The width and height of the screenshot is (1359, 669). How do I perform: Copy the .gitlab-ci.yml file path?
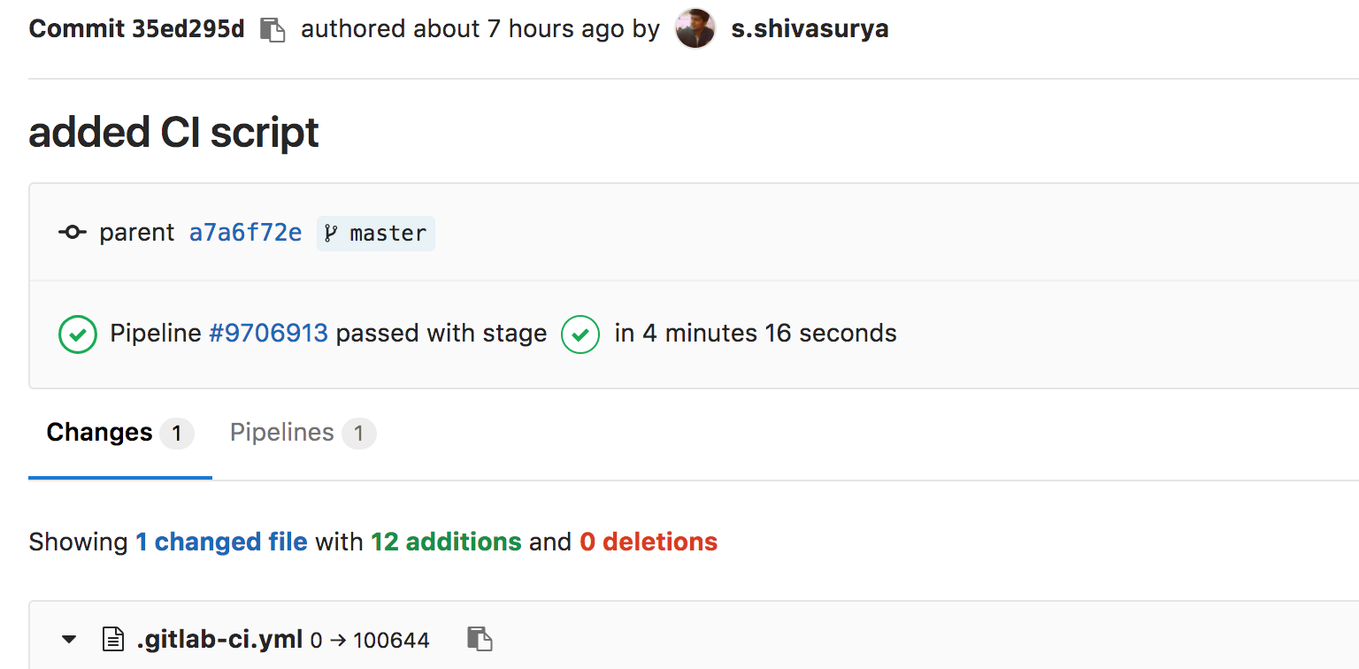click(479, 639)
